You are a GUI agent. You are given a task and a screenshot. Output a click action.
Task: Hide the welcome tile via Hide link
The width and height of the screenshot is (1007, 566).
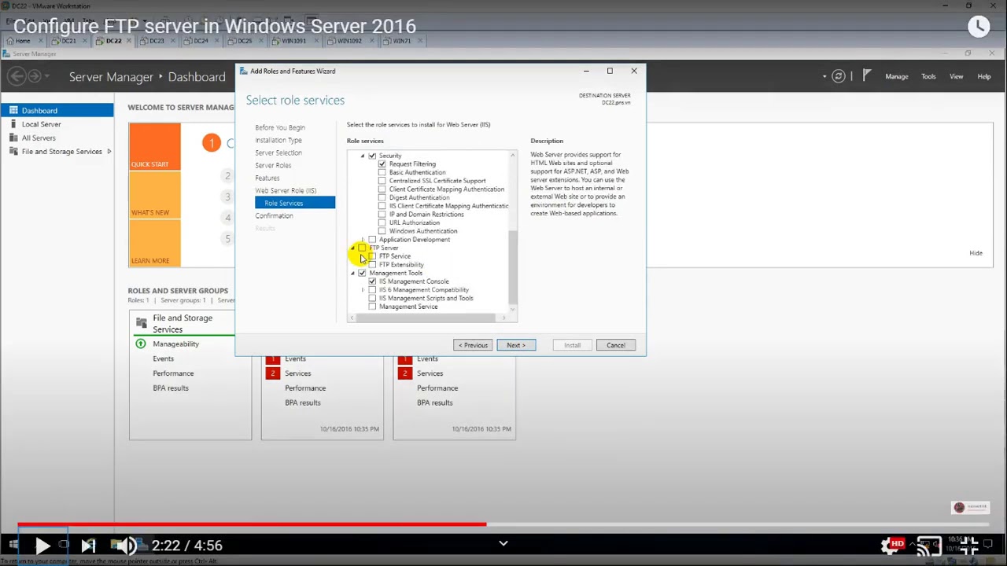(x=976, y=253)
